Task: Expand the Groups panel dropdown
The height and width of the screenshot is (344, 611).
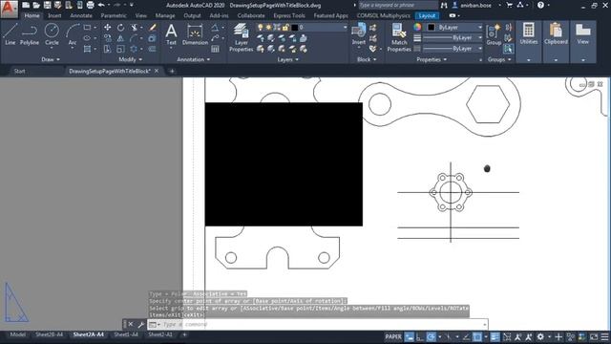Action: point(499,59)
